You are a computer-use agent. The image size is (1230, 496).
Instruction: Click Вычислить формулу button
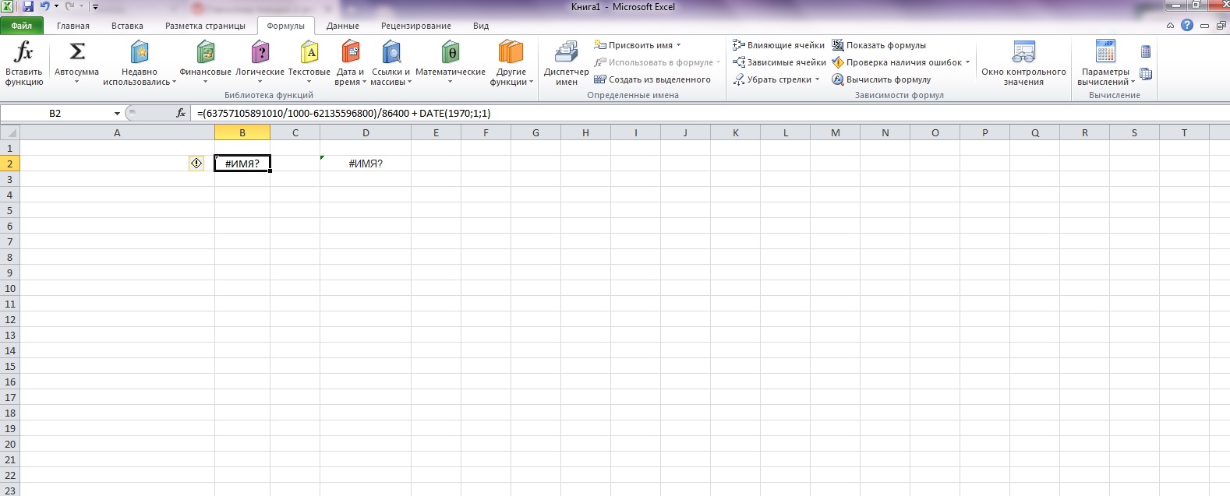(x=881, y=79)
